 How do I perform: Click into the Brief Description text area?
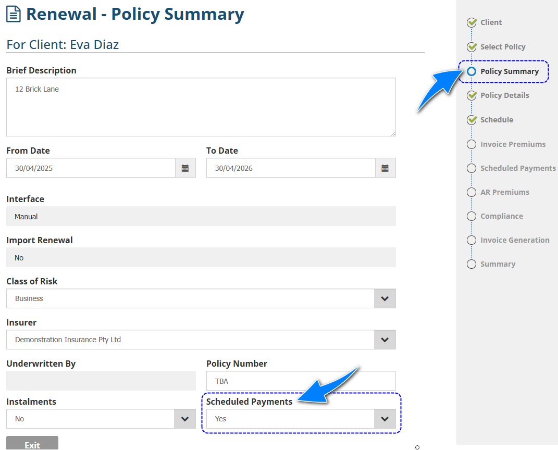click(x=201, y=107)
